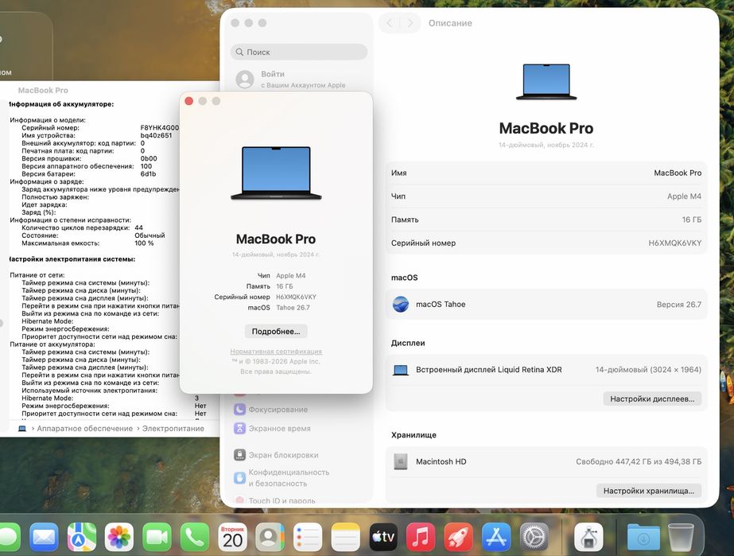Click the MacBook Pro image in Описание pane
Viewport: 734px width, 556px height.
point(546,81)
